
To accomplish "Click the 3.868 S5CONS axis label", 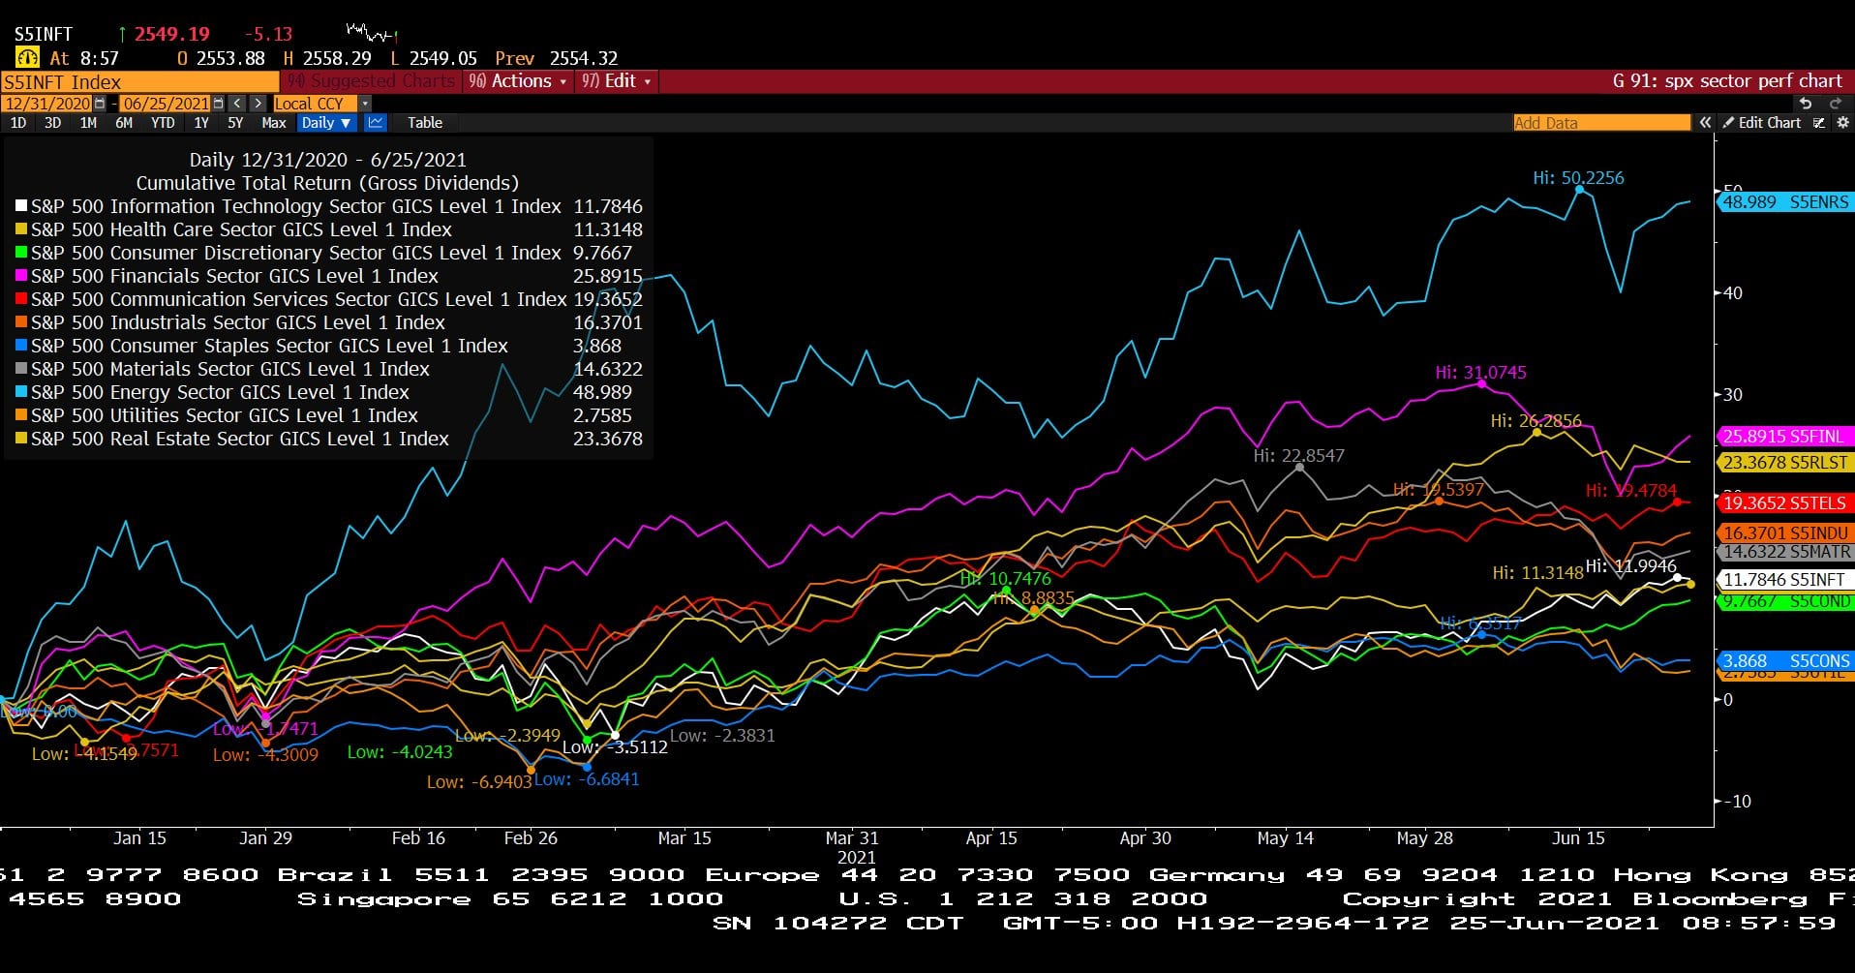I will (x=1785, y=661).
